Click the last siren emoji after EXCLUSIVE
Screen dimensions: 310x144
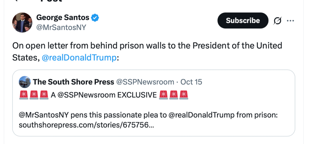pos(183,95)
